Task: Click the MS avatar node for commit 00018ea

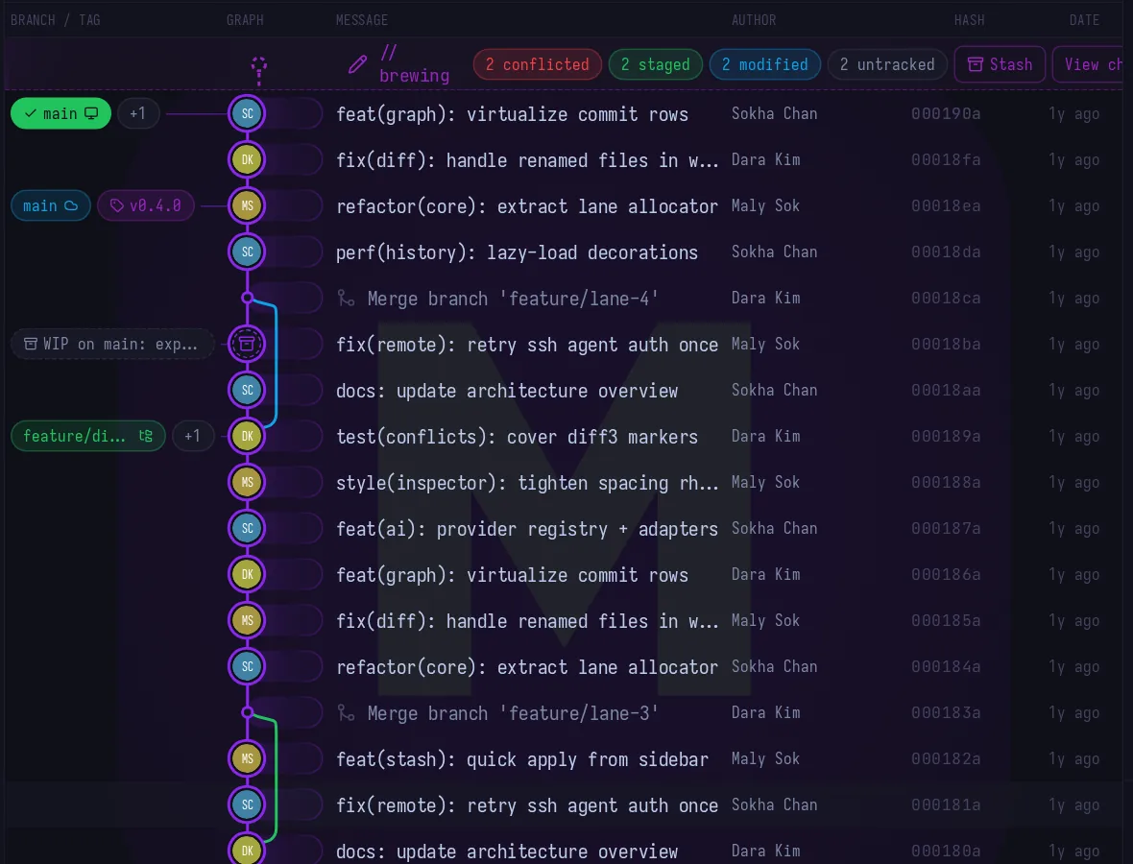Action: click(x=247, y=205)
